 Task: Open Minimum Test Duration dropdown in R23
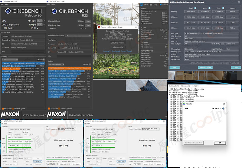coord(78,35)
